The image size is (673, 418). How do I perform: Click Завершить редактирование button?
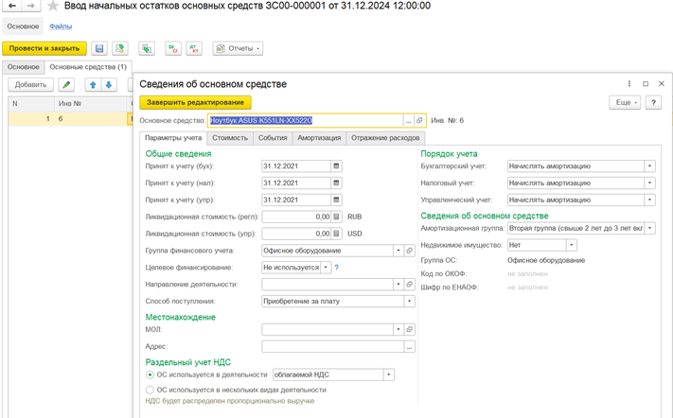pyautogui.click(x=195, y=102)
